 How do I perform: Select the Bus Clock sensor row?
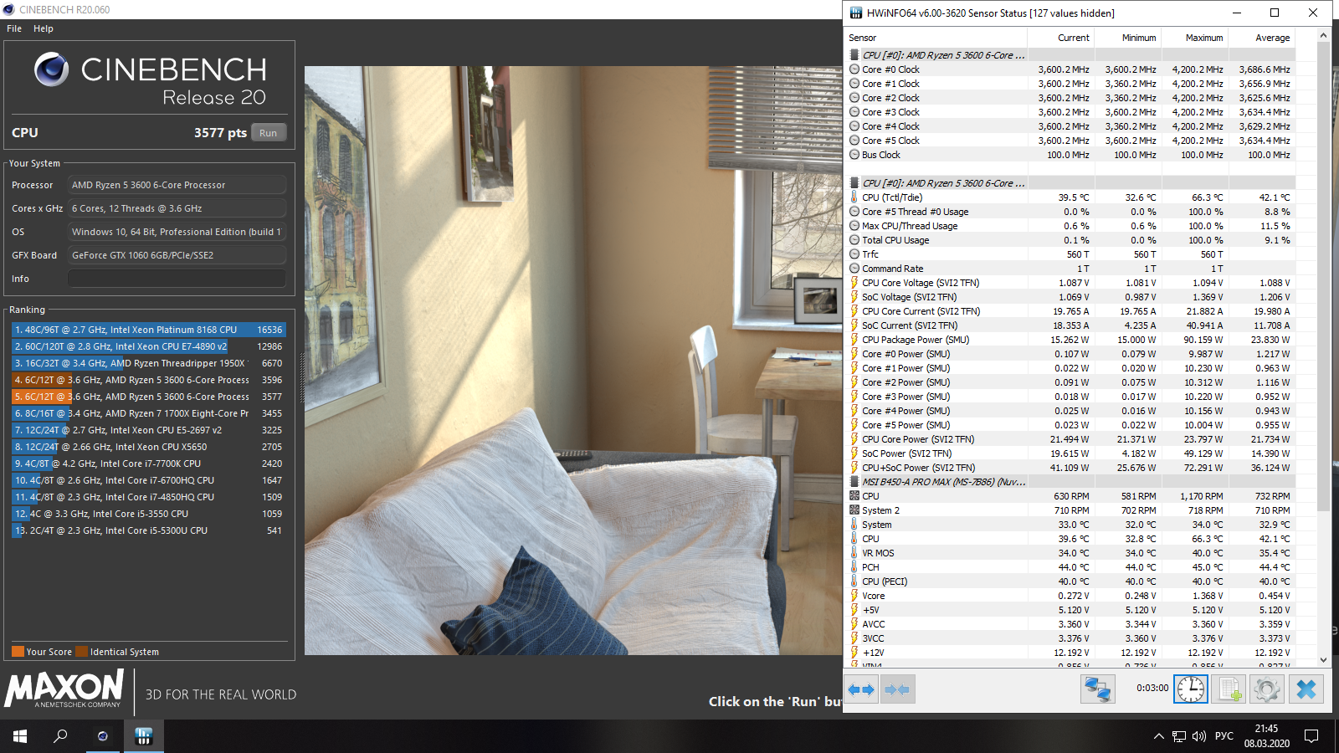1070,155
